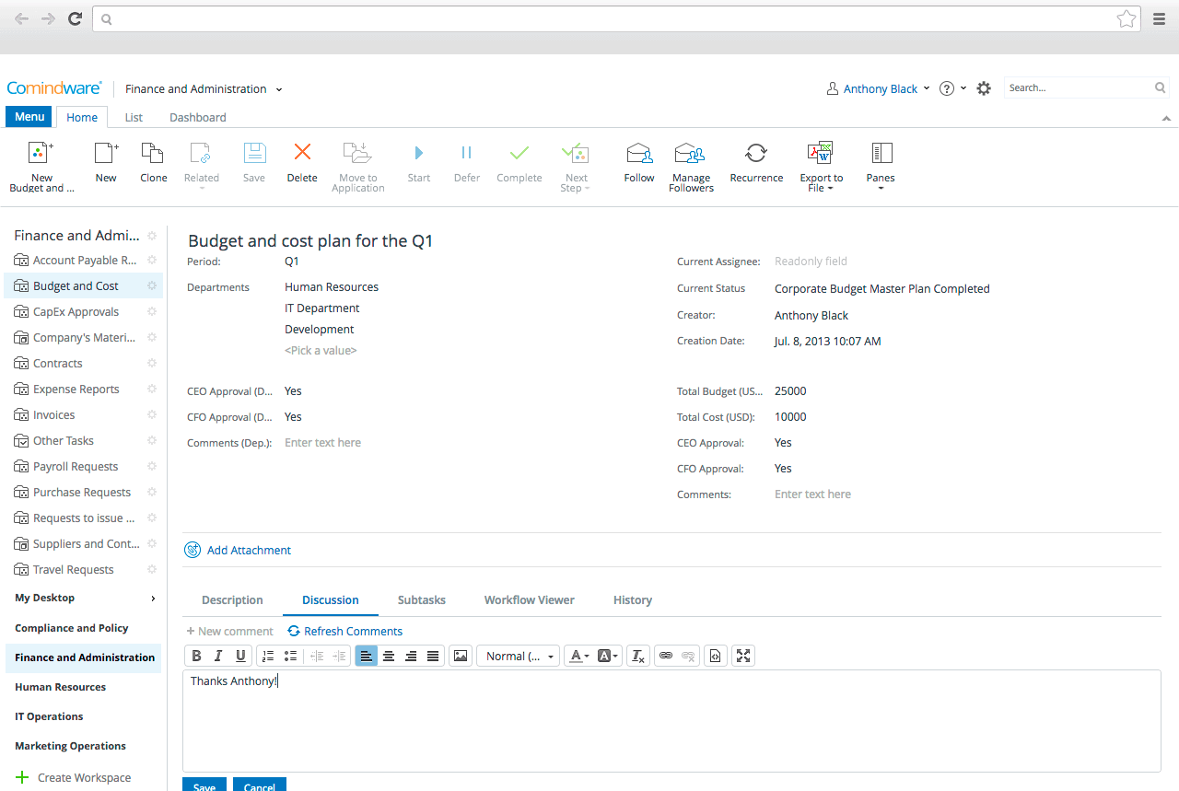This screenshot has height=791, width=1179.
Task: Toggle underline formatting
Action: (x=240, y=656)
